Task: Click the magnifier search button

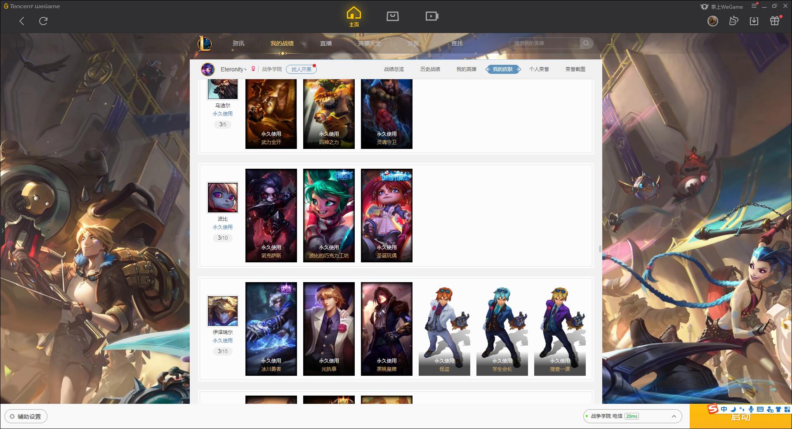Action: 586,43
